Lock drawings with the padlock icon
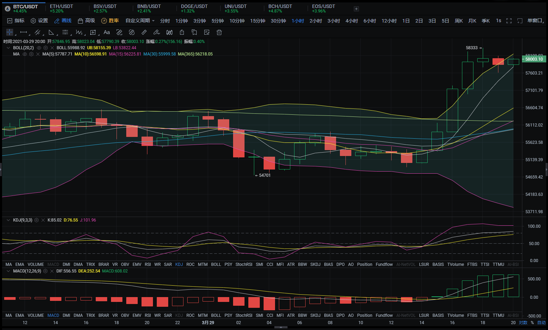This screenshot has width=548, height=330. pos(182,32)
